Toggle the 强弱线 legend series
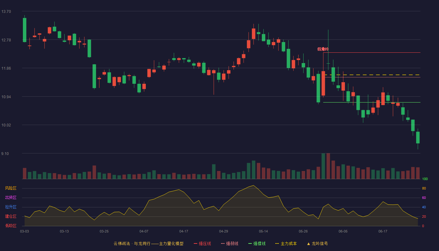The width and height of the screenshot is (439, 251). click(230, 243)
